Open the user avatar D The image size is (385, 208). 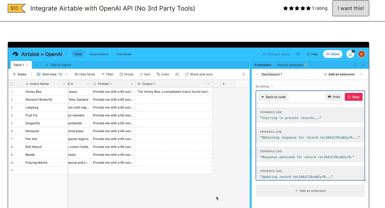coord(362,54)
